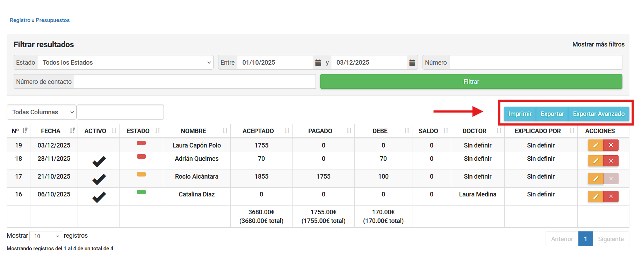Toggle active checkmark for Catalina Diaz

(x=99, y=197)
